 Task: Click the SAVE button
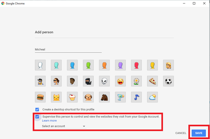click(199, 133)
